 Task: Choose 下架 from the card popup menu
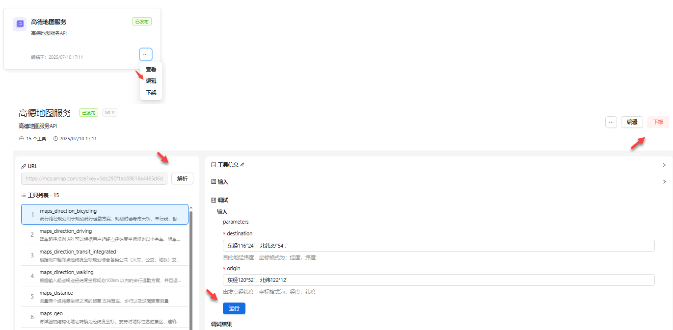tap(151, 93)
